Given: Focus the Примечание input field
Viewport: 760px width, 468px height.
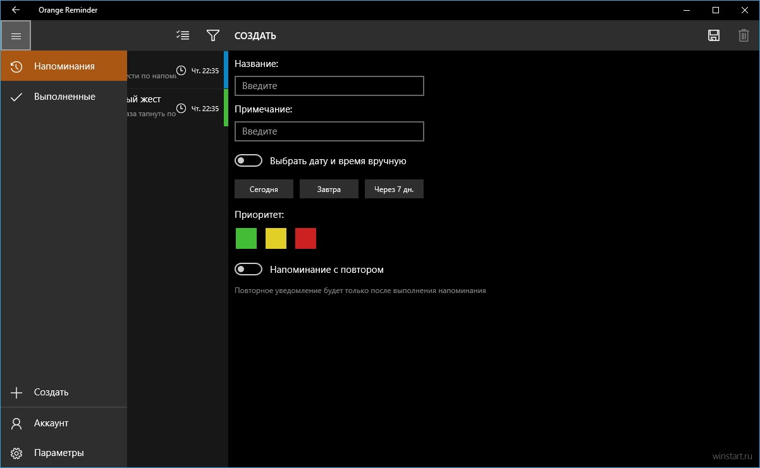Looking at the screenshot, I should point(329,131).
